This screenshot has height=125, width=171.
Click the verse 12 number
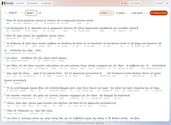[5, 118]
